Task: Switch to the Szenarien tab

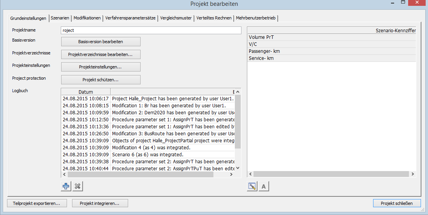Action: click(x=60, y=18)
